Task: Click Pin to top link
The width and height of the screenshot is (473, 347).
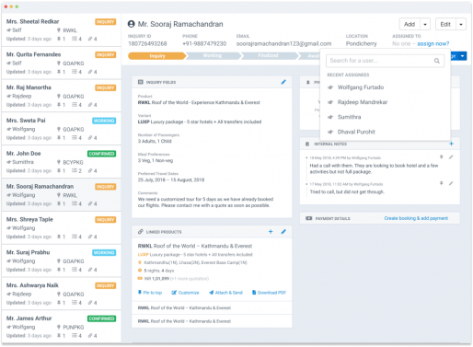Action: tap(150, 293)
